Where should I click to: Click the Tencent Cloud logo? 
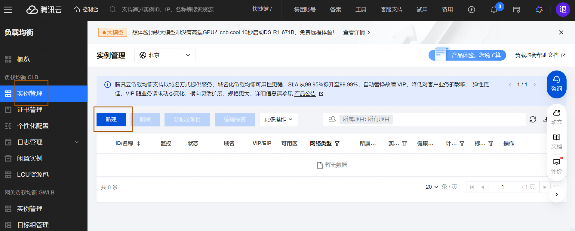(x=44, y=10)
